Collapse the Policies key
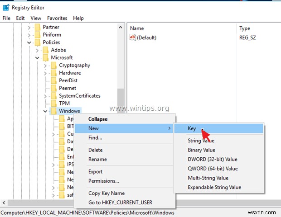Viewport: 281px width, 217px height. pos(29,42)
